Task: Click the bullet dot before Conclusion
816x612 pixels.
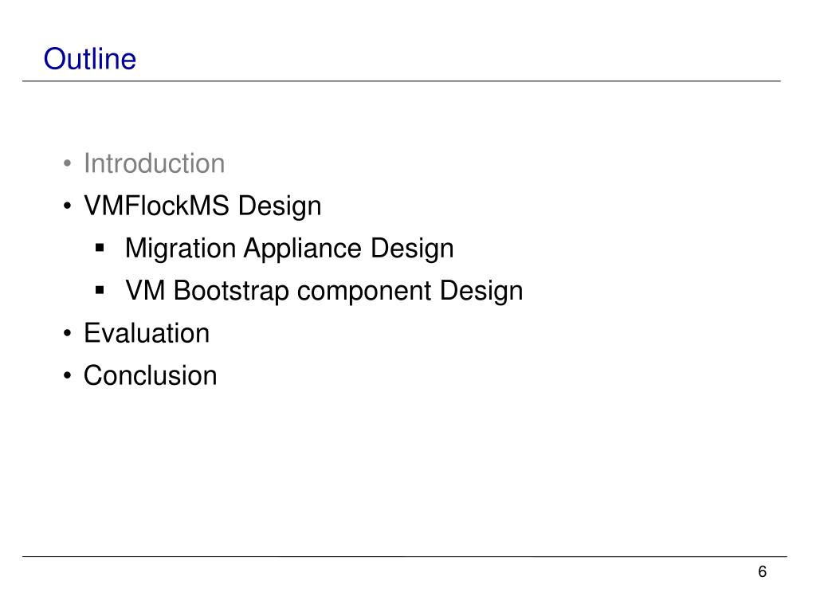Action: click(x=67, y=376)
